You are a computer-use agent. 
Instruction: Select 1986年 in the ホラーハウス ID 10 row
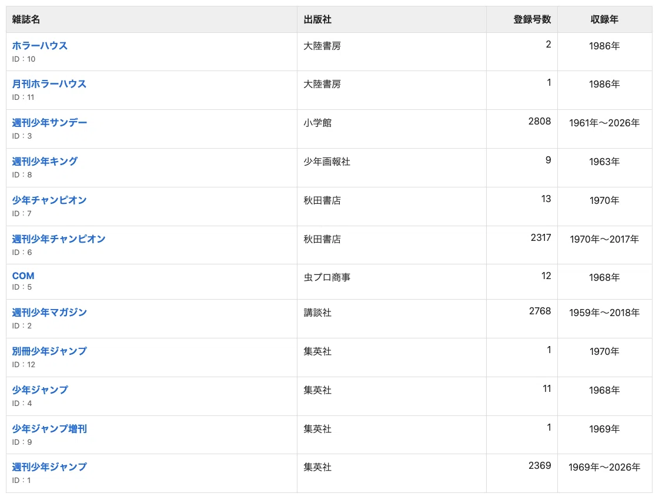coord(604,46)
